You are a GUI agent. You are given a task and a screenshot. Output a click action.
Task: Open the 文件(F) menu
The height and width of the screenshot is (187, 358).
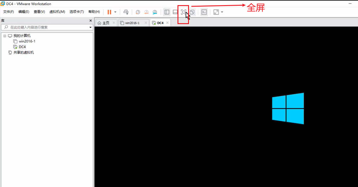[8, 12]
